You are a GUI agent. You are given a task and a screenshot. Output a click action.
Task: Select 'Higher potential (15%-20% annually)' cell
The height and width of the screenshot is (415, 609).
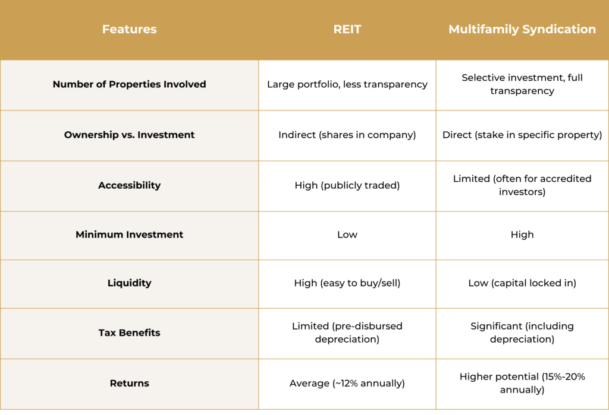tap(522, 383)
